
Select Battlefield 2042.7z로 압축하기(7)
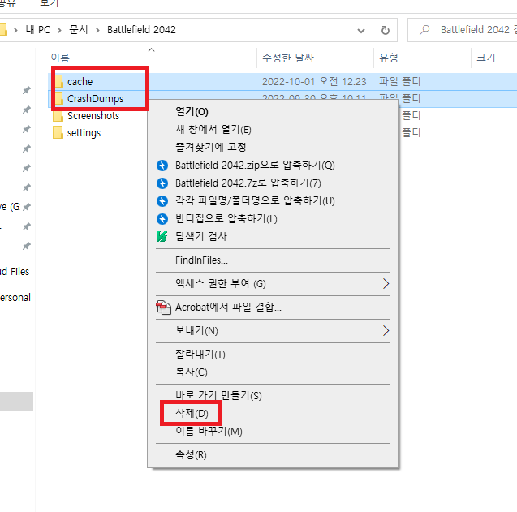coord(248,183)
